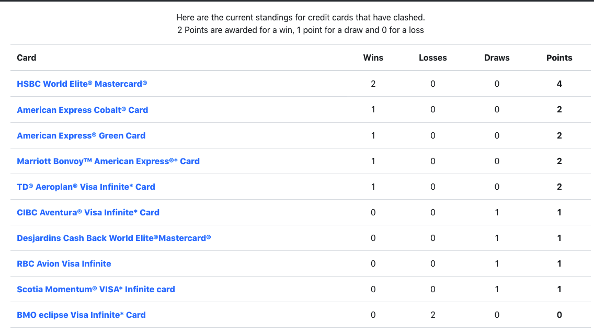Click the Wins column header
The height and width of the screenshot is (333, 594).
[x=373, y=58]
